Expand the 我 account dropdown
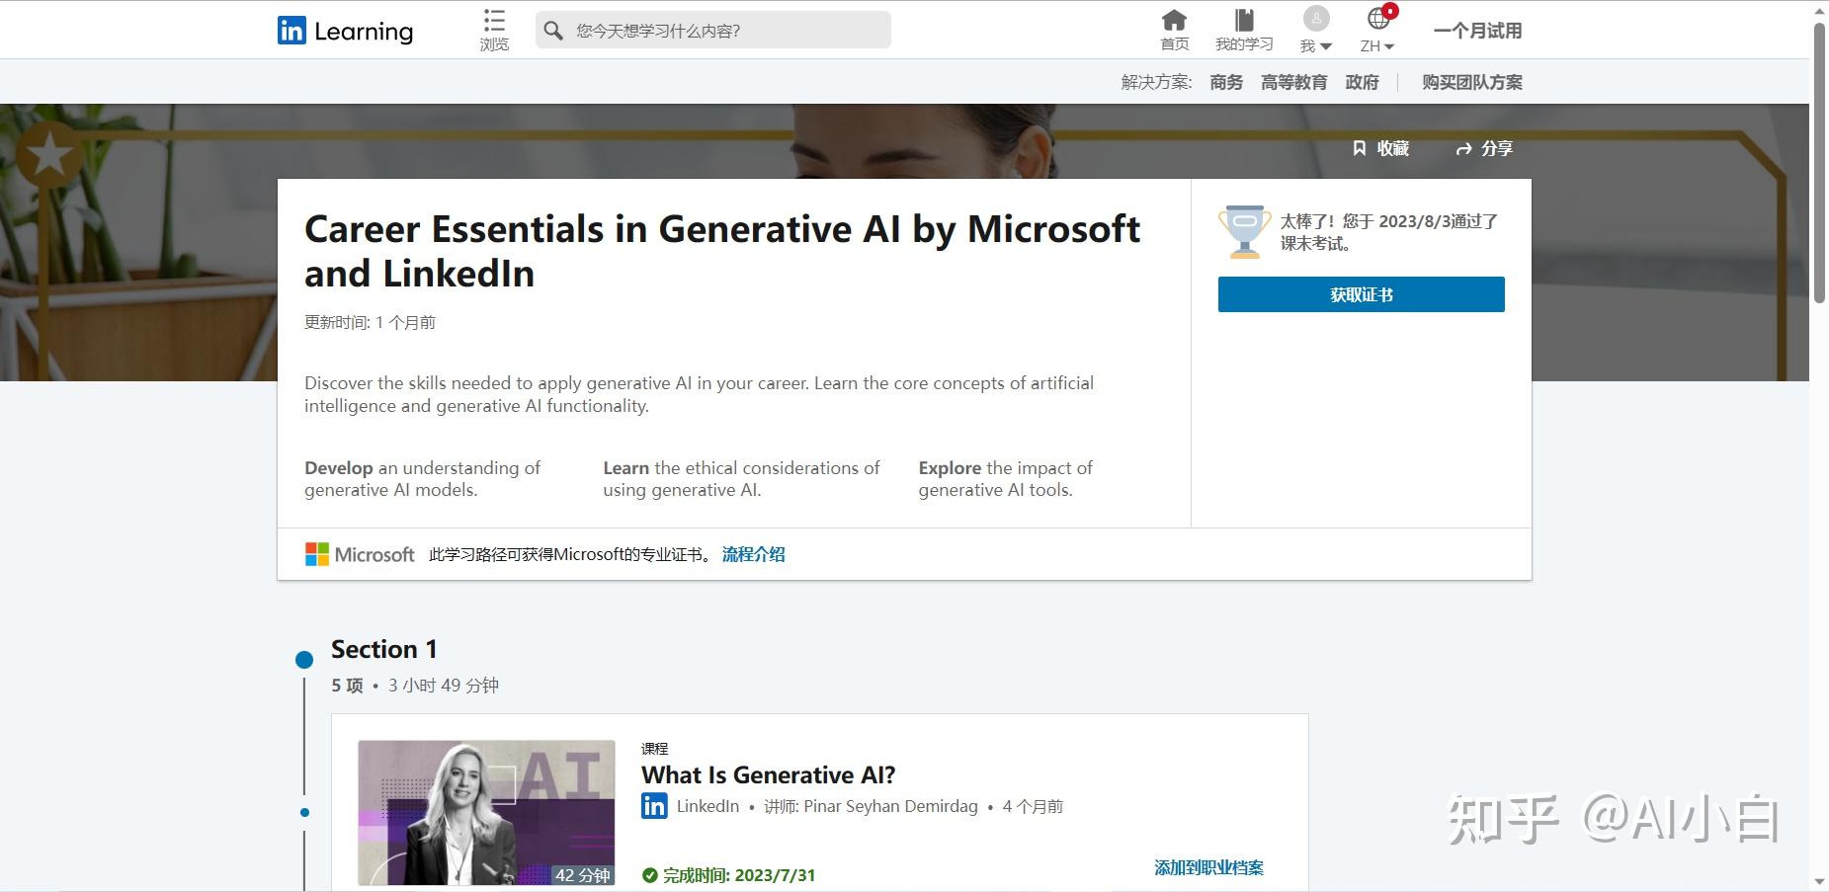 1315,45
